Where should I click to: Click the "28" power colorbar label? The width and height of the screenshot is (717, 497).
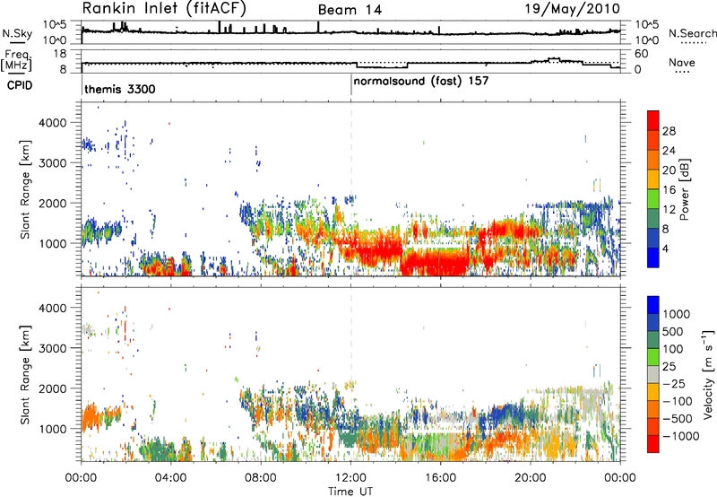tap(669, 131)
